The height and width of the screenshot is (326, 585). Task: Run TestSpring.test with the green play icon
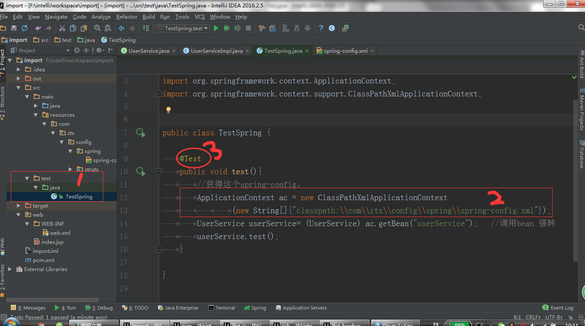pos(216,28)
